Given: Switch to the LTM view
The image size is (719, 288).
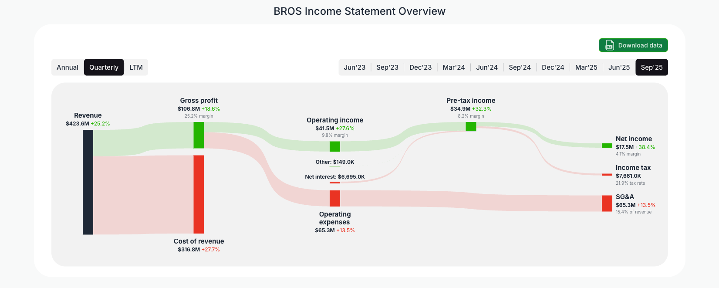Looking at the screenshot, I should coord(136,67).
